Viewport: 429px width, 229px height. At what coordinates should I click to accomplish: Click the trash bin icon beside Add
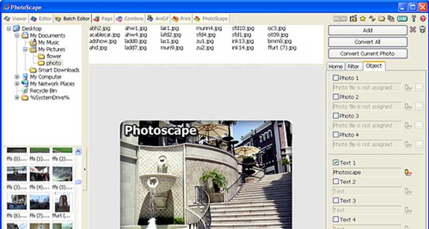click(x=423, y=30)
